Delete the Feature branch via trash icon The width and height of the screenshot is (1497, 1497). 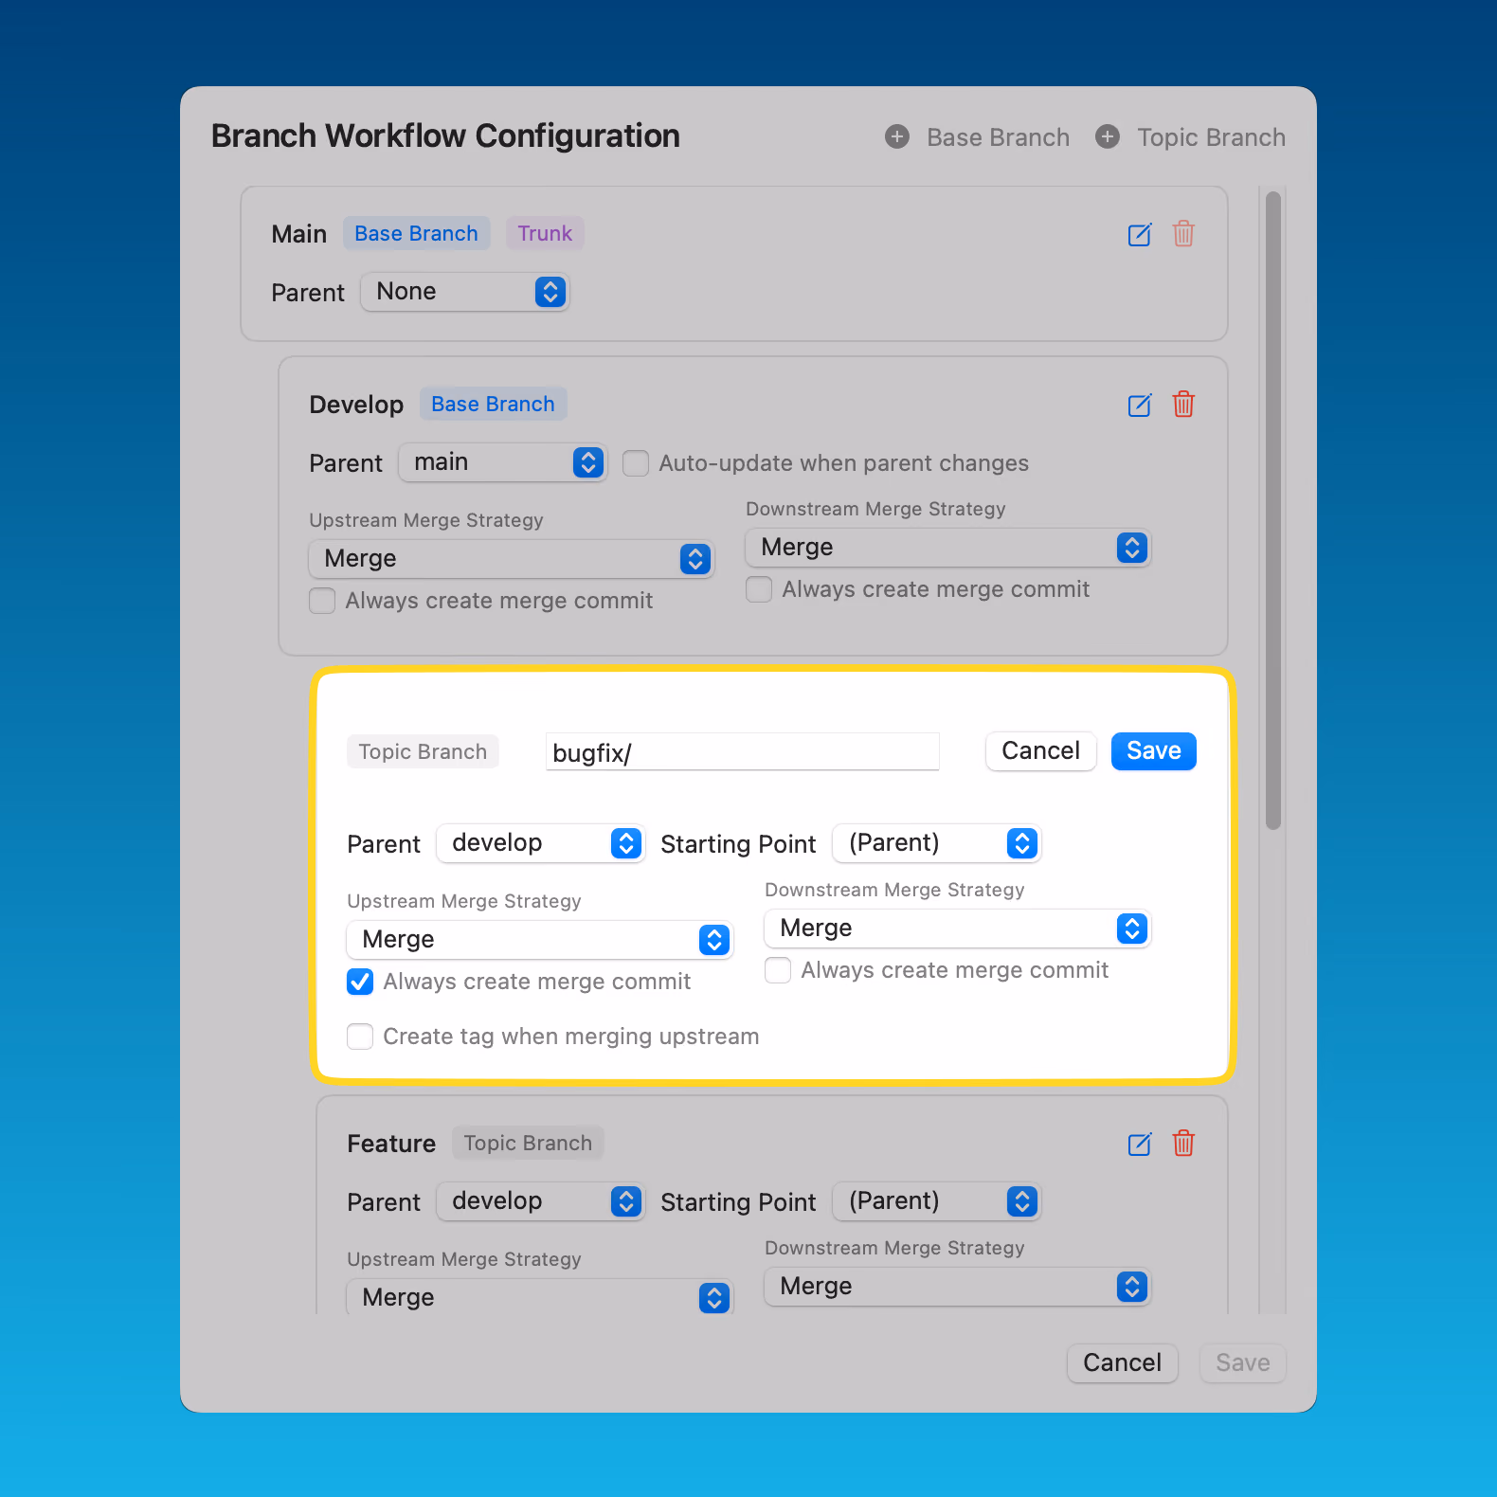pyautogui.click(x=1183, y=1143)
